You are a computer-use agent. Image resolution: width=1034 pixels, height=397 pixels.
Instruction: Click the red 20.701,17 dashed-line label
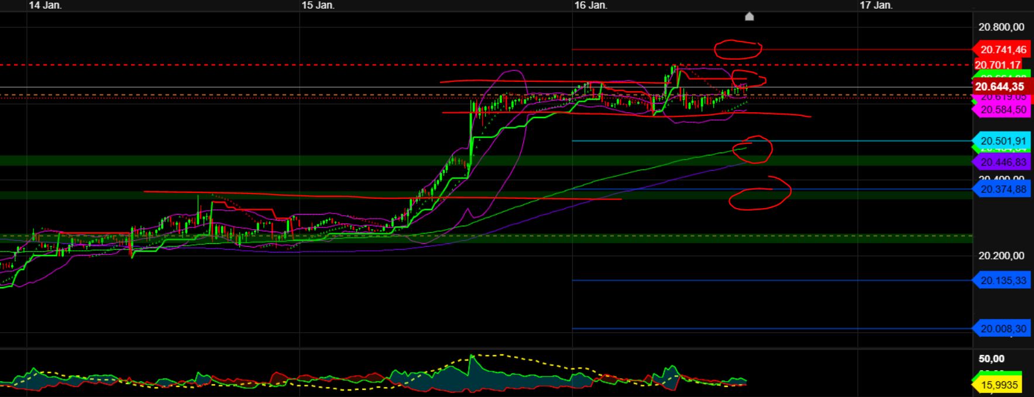[x=997, y=65]
